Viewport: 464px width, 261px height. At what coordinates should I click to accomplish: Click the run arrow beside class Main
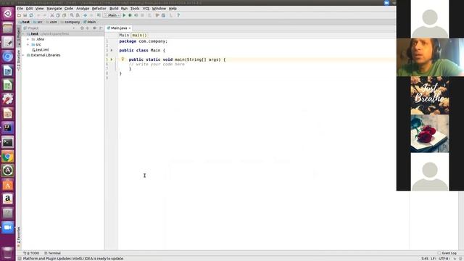coord(112,50)
